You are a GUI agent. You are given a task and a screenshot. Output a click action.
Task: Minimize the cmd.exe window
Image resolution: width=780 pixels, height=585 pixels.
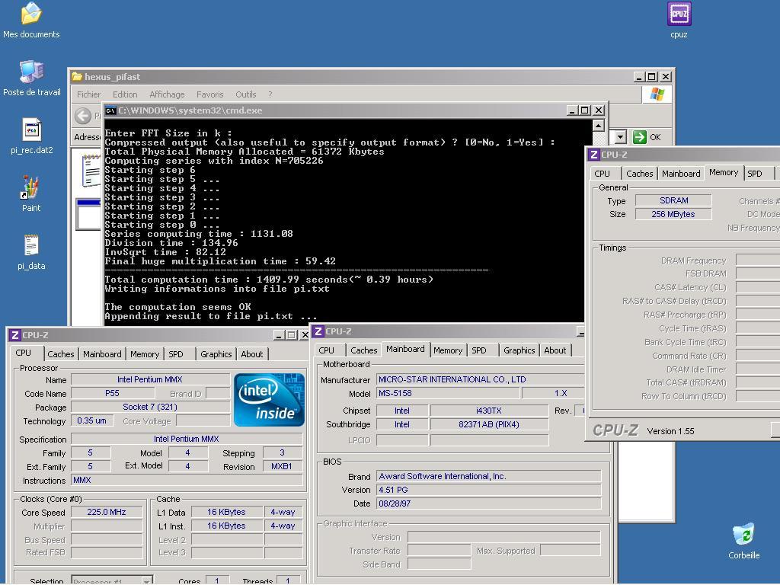(573, 110)
